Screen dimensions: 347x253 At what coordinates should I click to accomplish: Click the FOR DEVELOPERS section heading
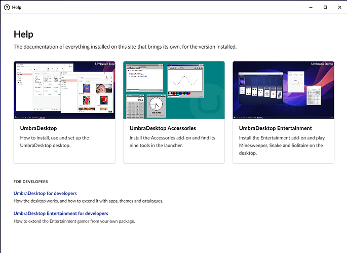(x=30, y=182)
